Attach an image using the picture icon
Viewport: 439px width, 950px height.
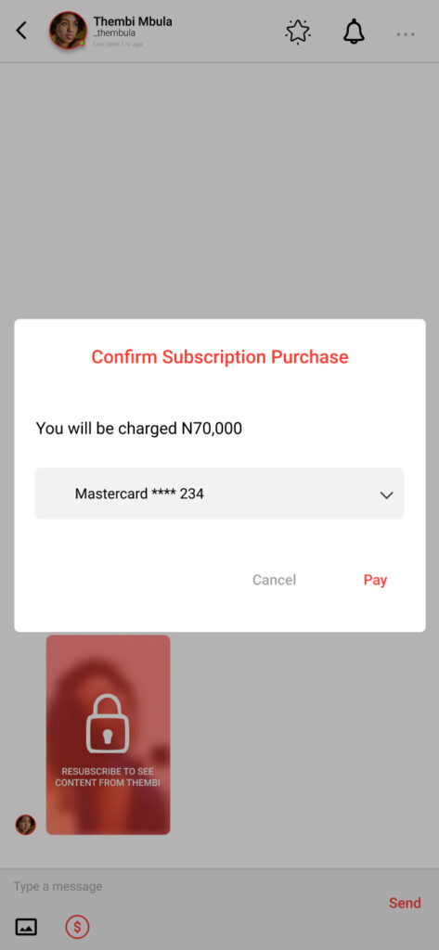[26, 927]
